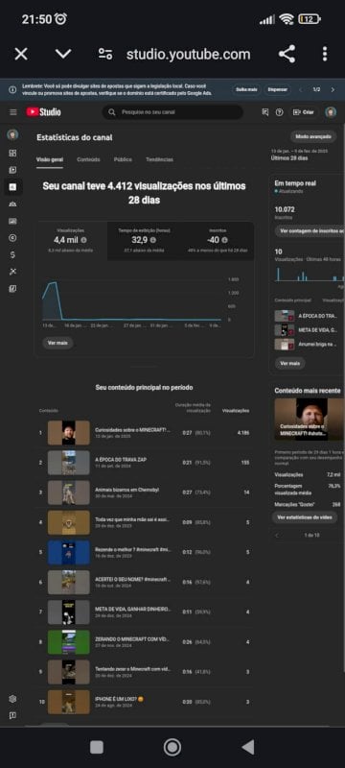Switch to the Visão geral tab
The width and height of the screenshot is (345, 768).
50,159
